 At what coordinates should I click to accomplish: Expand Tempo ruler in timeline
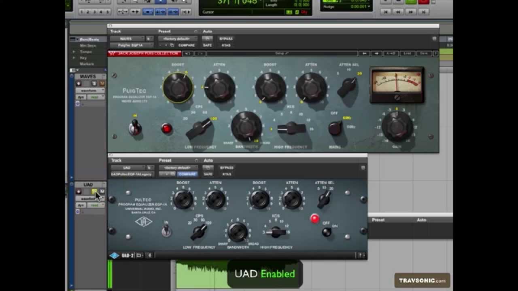(x=74, y=52)
